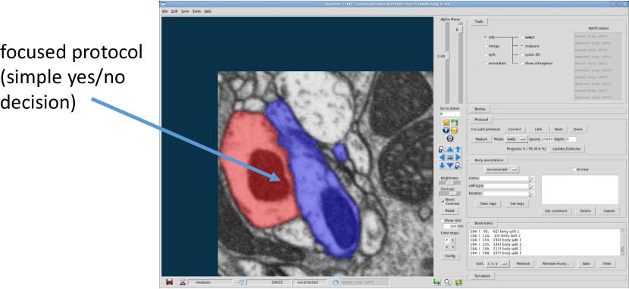Click the blue left triangle navigation arrow

(x=442, y=157)
